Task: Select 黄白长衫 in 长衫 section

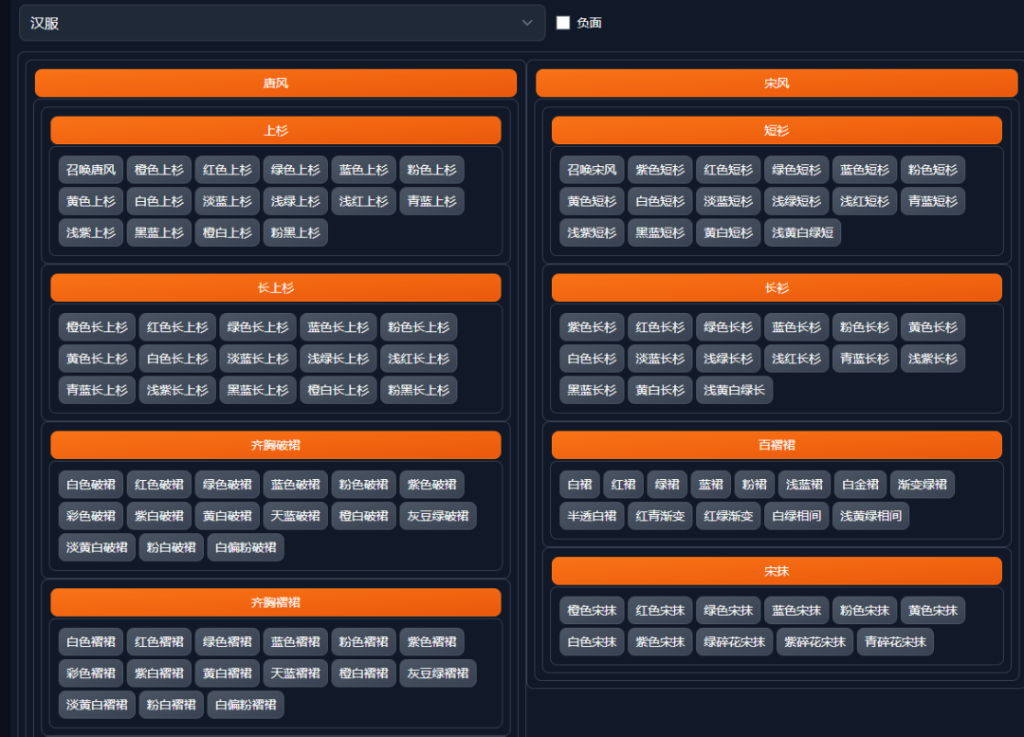Action: (659, 390)
